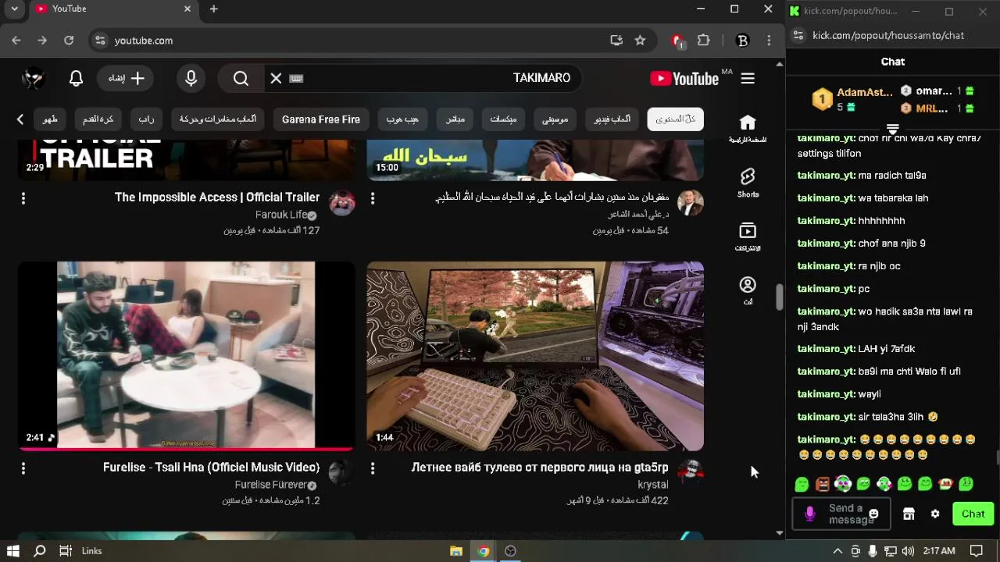Open a new Chrome tab
This screenshot has height=562, width=1000.
pos(213,9)
